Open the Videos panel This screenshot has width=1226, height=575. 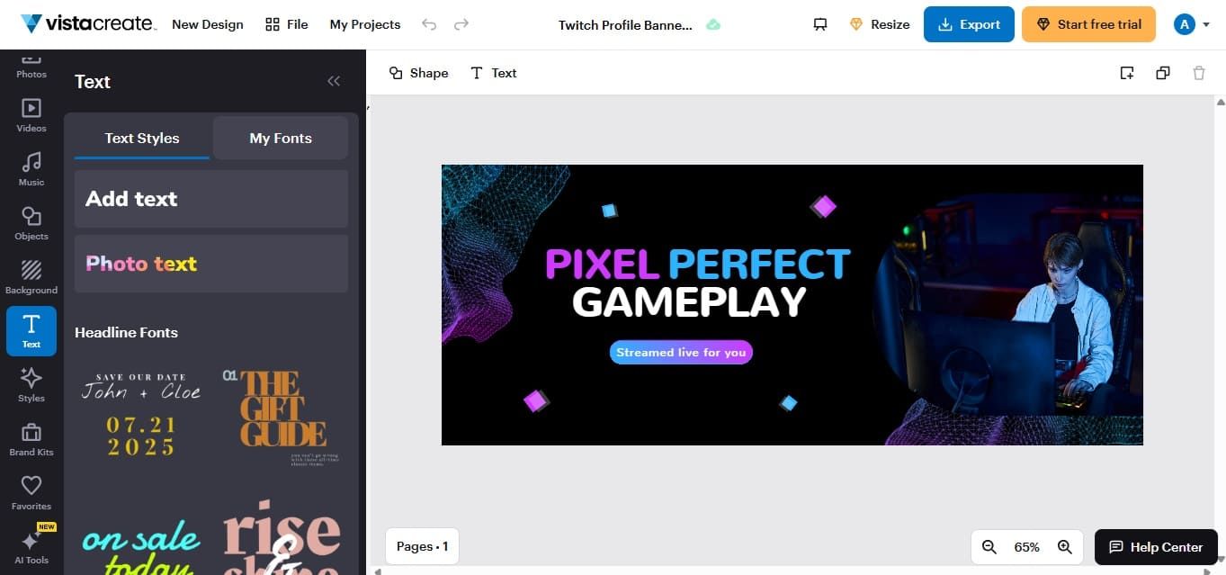click(31, 115)
